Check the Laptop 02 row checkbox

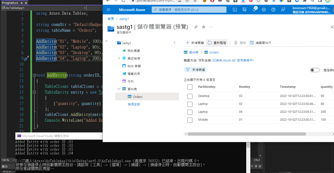click(190, 104)
